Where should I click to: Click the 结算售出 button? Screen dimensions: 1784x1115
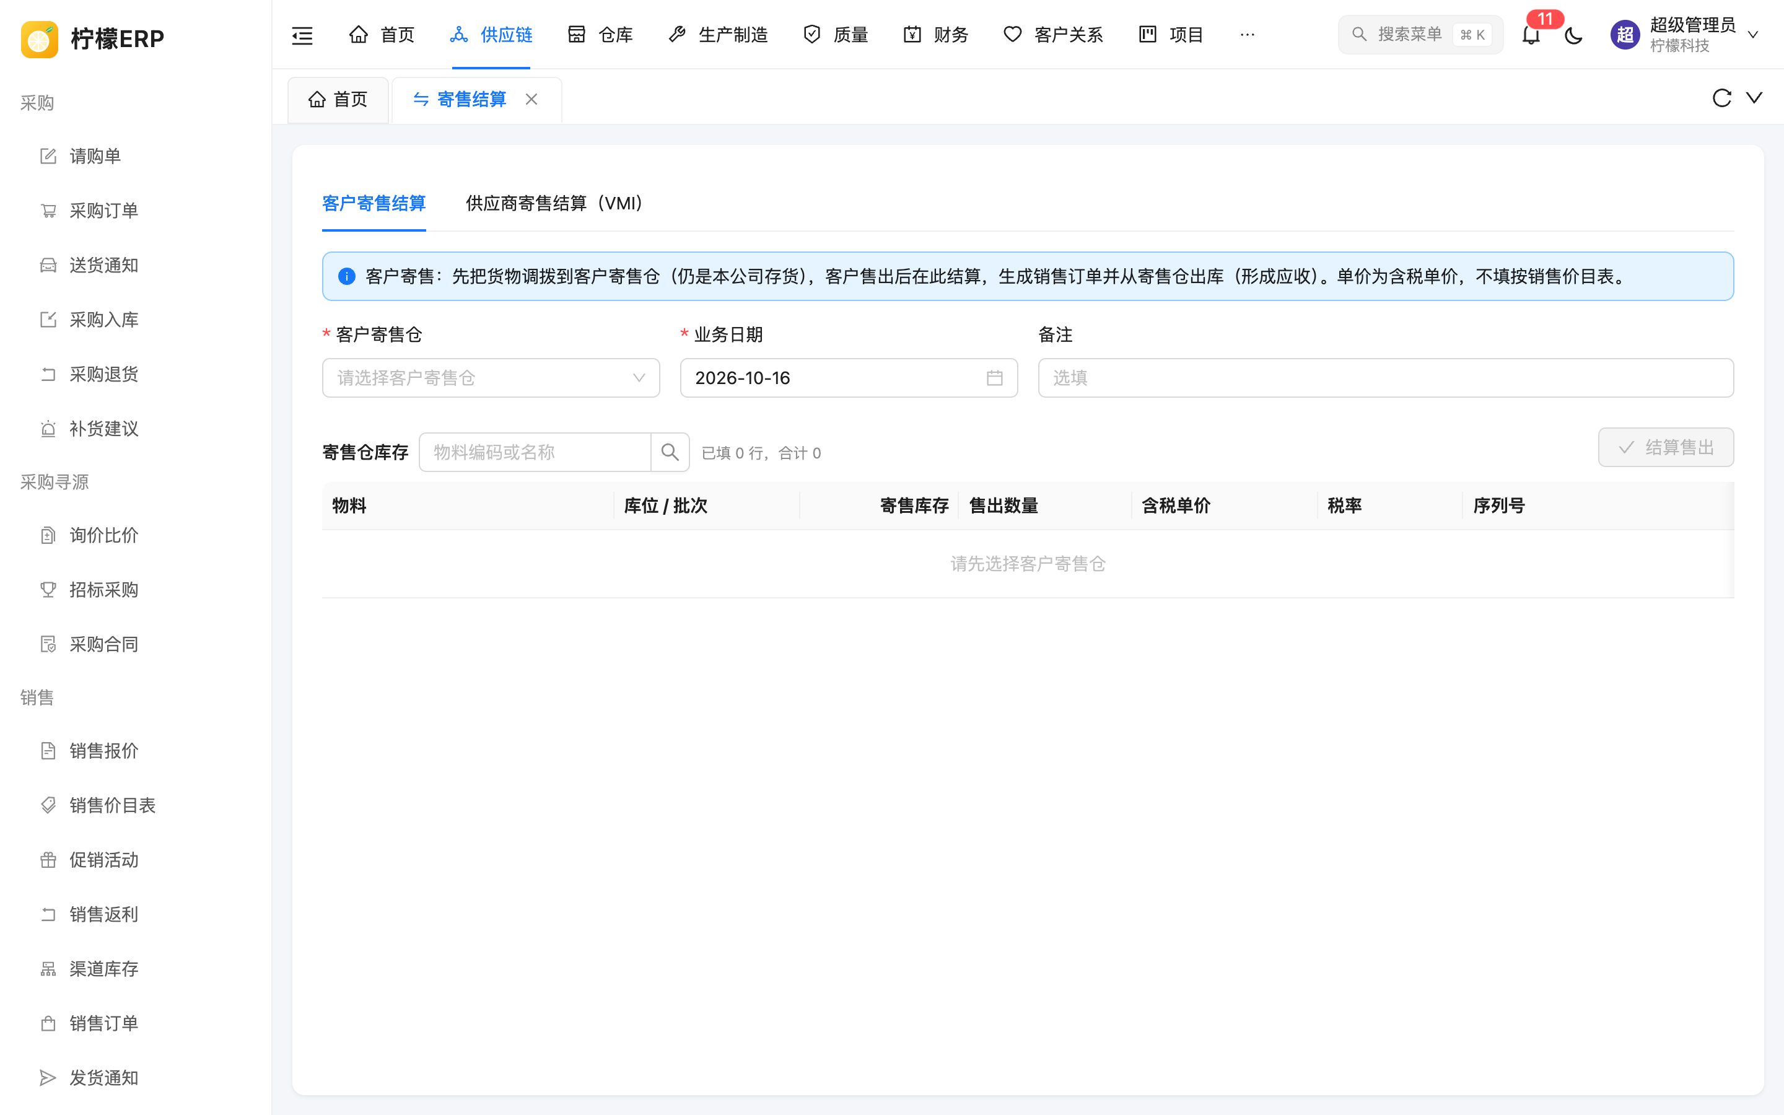coord(1666,448)
